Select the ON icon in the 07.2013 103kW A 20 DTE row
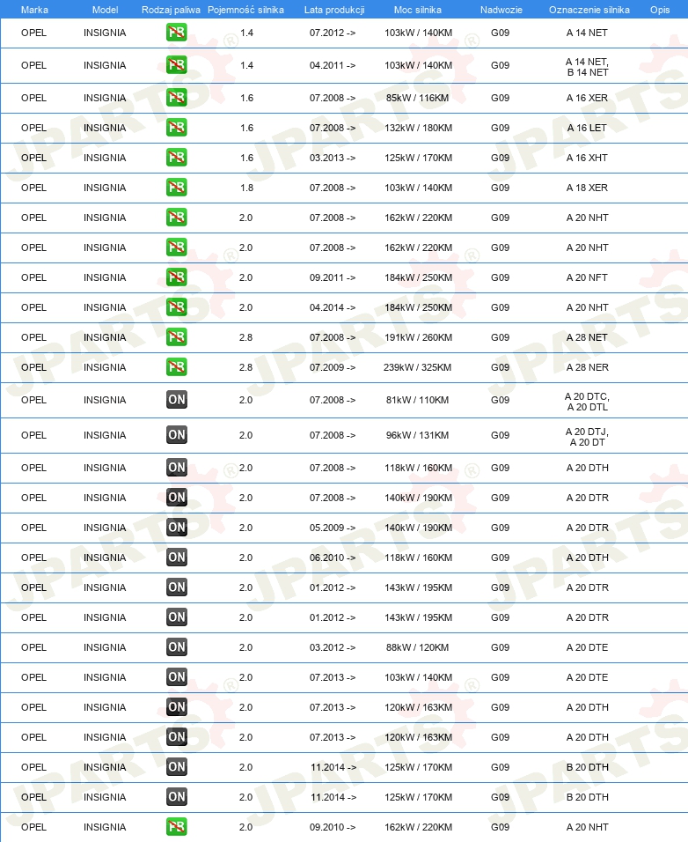The width and height of the screenshot is (688, 842). point(177,677)
